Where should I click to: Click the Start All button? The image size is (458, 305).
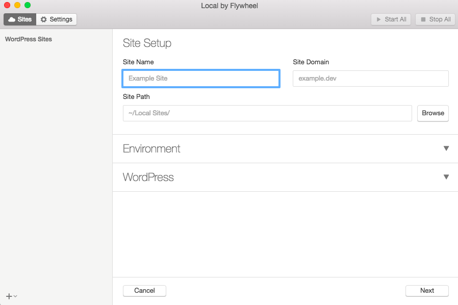pos(391,19)
